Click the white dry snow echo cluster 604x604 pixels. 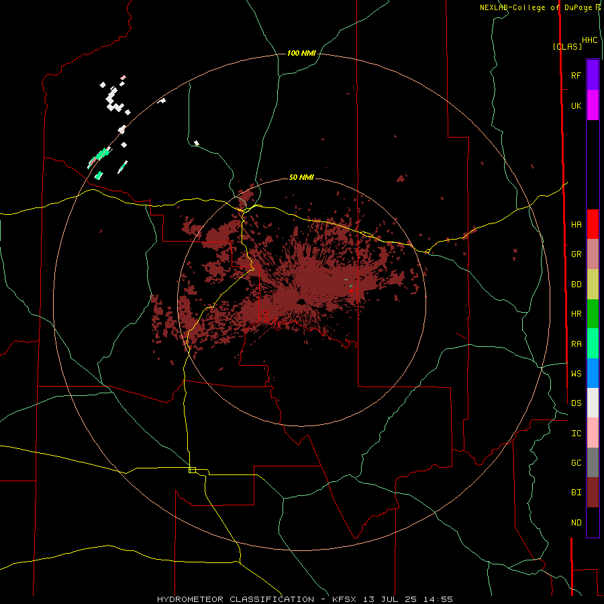114,100
